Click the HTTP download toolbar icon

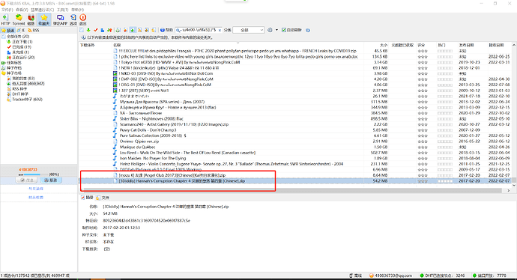[5, 19]
